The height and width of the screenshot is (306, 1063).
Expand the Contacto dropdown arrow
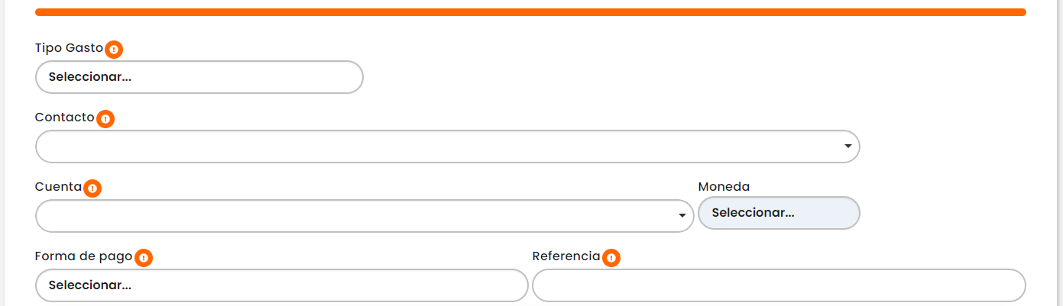point(847,147)
